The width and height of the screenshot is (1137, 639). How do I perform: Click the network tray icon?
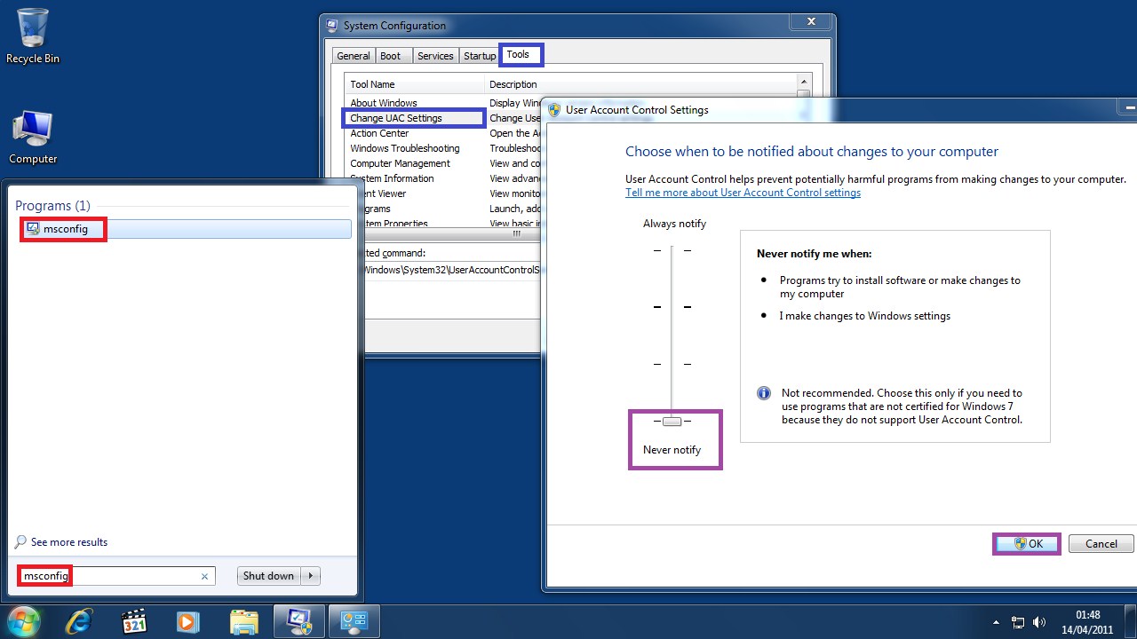[x=1018, y=623]
